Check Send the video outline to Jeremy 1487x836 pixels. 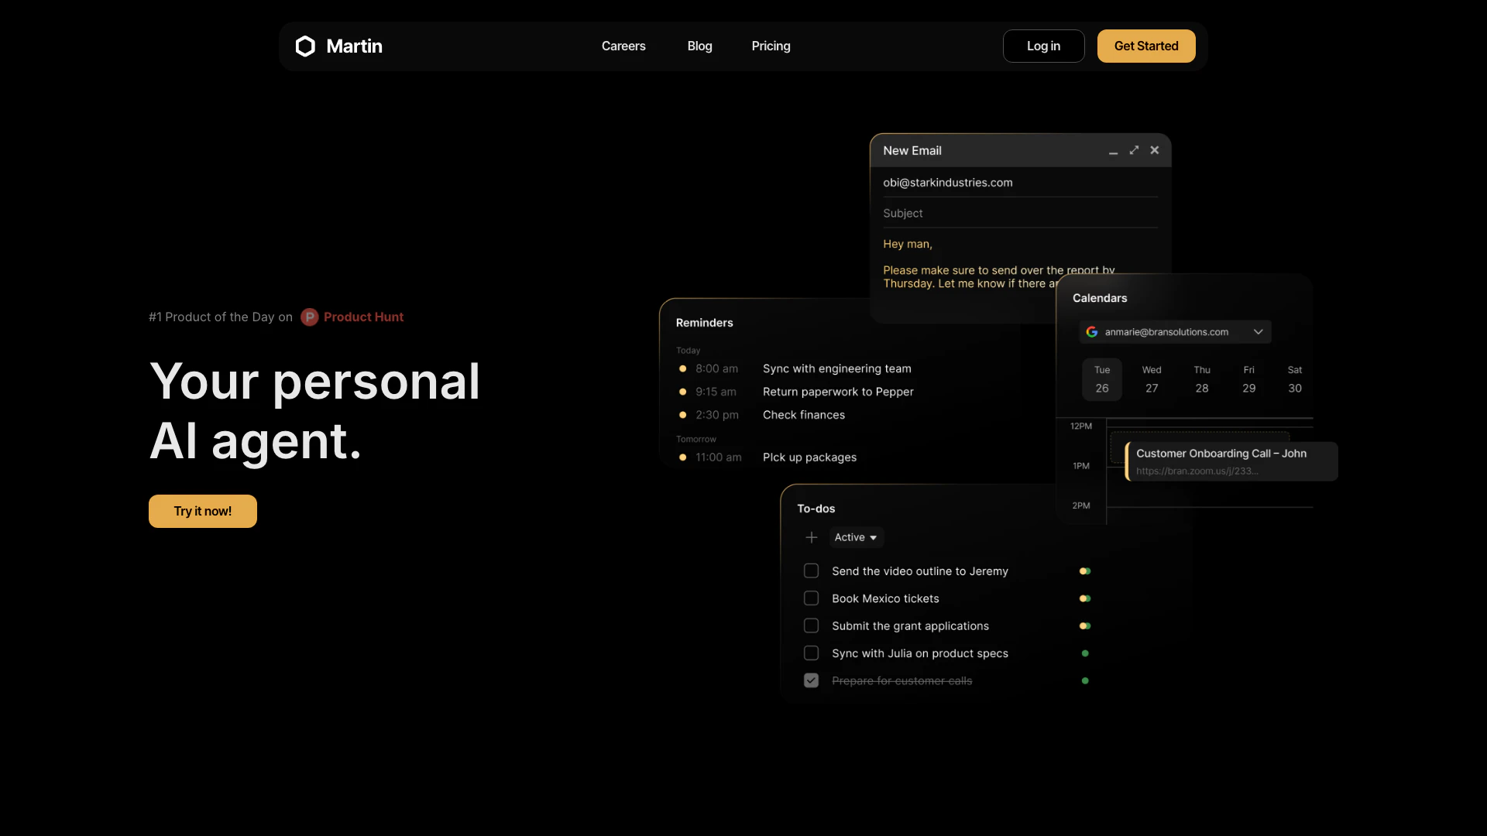[x=811, y=571]
